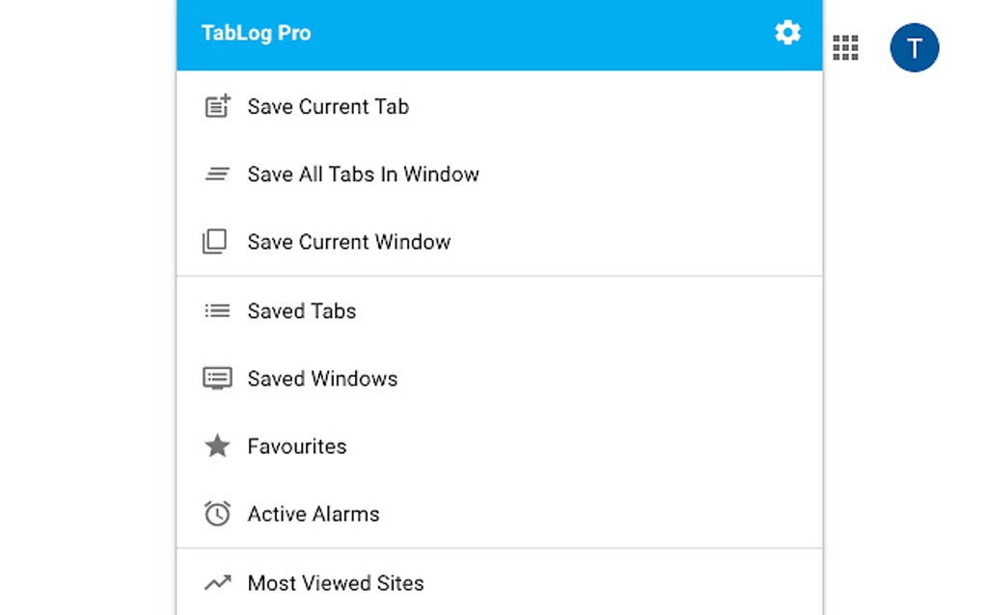Viewport: 984px width, 615px height.
Task: Click the Save Current Window icon
Action: coord(217,242)
